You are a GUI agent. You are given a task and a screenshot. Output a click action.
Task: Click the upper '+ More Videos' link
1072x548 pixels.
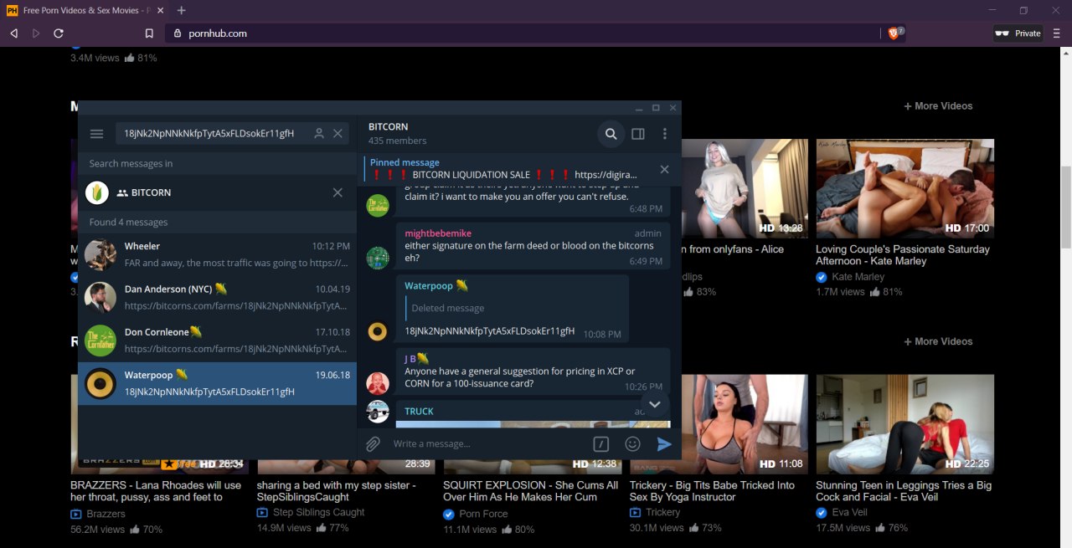pos(938,106)
